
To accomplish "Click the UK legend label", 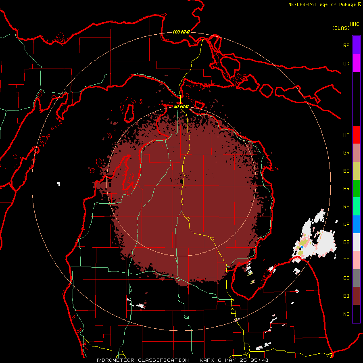I will 346,63.
